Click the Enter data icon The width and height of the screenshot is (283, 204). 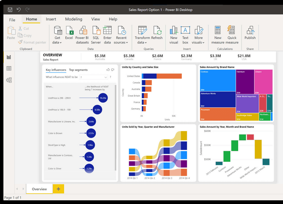[107, 30]
